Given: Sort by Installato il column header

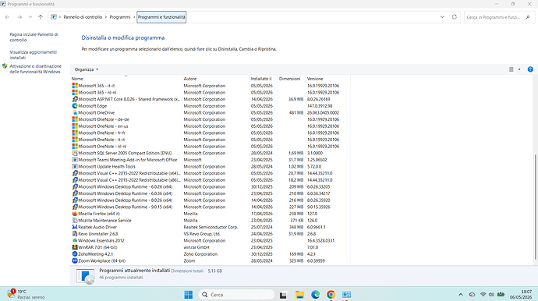Looking at the screenshot, I should coord(264,79).
